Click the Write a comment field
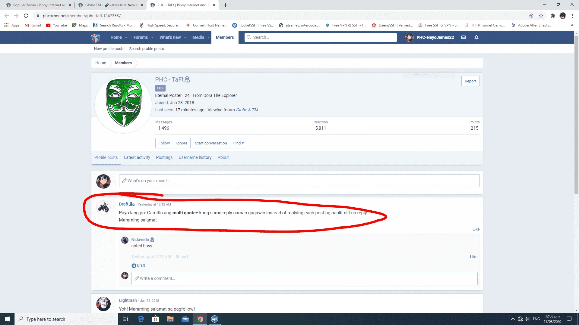Screen dimensions: 579x325 pos(305,278)
